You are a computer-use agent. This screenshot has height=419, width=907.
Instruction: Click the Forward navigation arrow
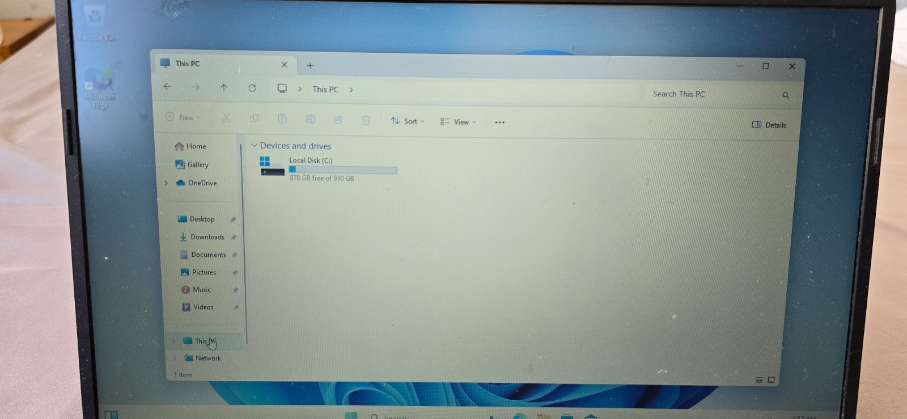tap(196, 87)
